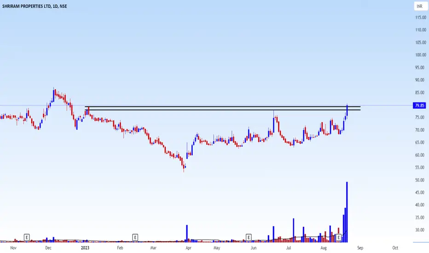This screenshot has width=429, height=253.
Task: Click the tall blue volume bar near April
Action: coord(187,234)
